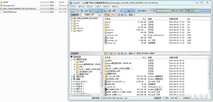Select pecmd.ini in local file list
This screenshot has height=102, width=213.
[x=110, y=87]
